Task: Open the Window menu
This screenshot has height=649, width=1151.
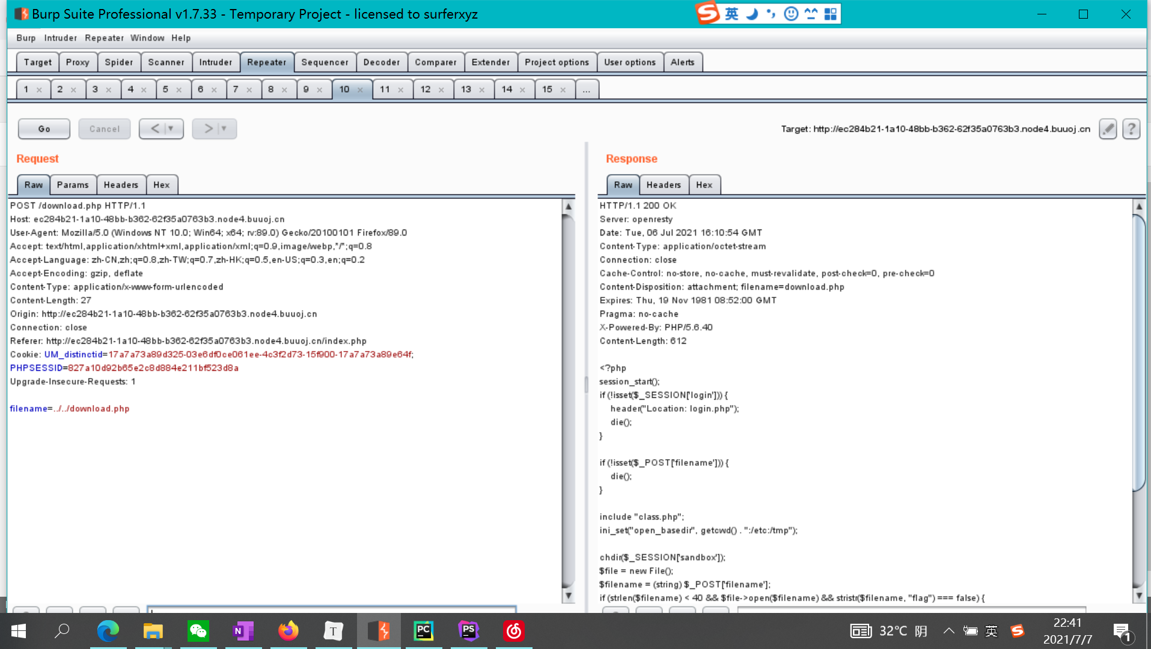Action: click(x=147, y=38)
